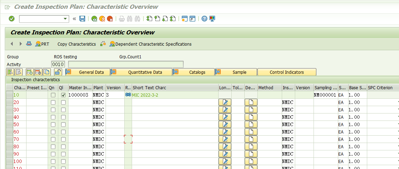Open PRT production resources button

[42, 44]
